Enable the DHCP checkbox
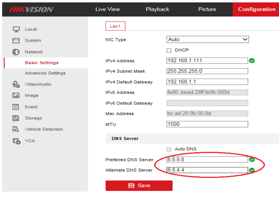The width and height of the screenshot is (279, 197). pyautogui.click(x=169, y=50)
